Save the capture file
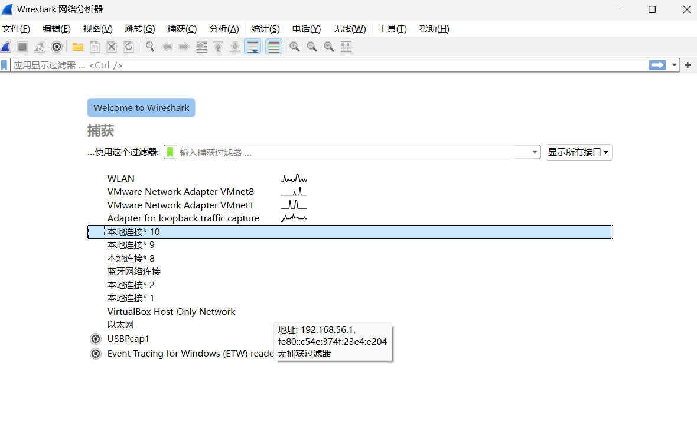Screen dimensions: 697x431 coord(95,47)
